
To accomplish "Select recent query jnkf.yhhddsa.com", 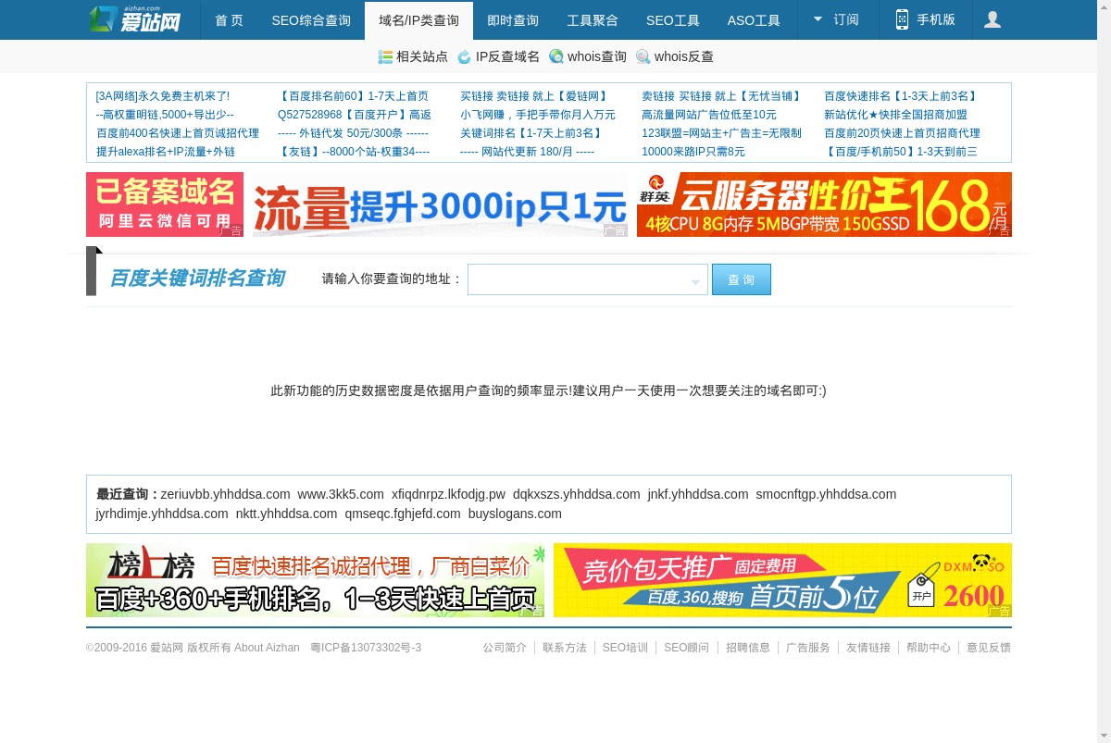I will coord(698,494).
